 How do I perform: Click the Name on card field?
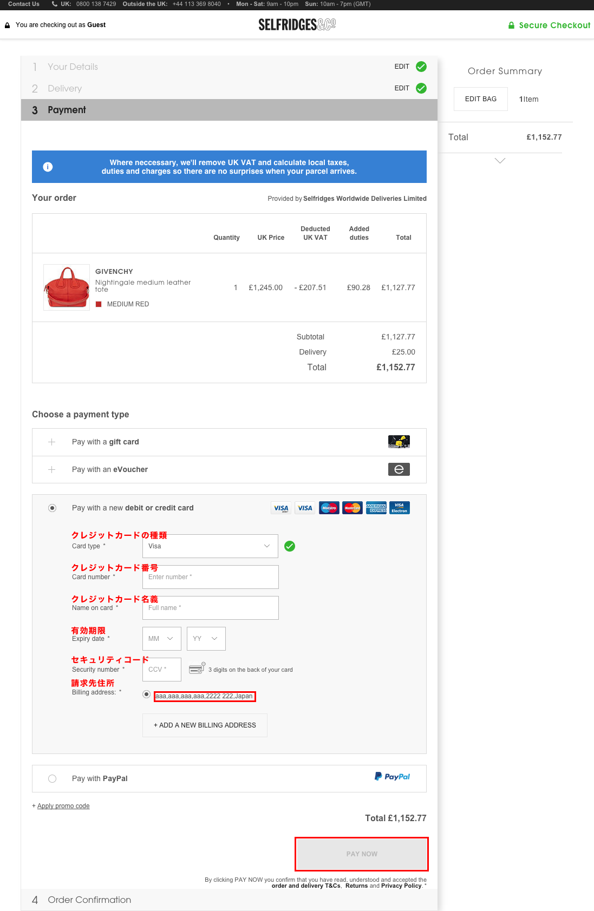pos(210,608)
